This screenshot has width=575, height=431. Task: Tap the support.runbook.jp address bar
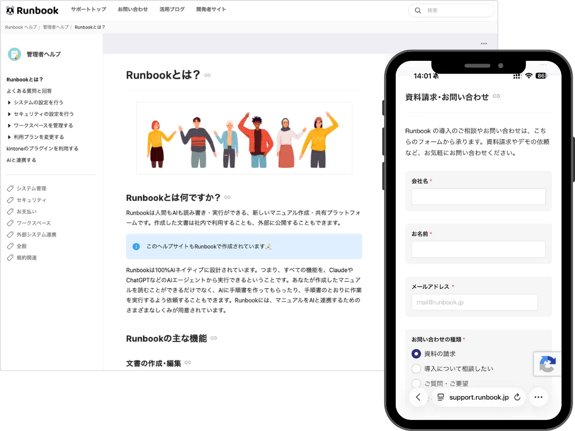[479, 397]
